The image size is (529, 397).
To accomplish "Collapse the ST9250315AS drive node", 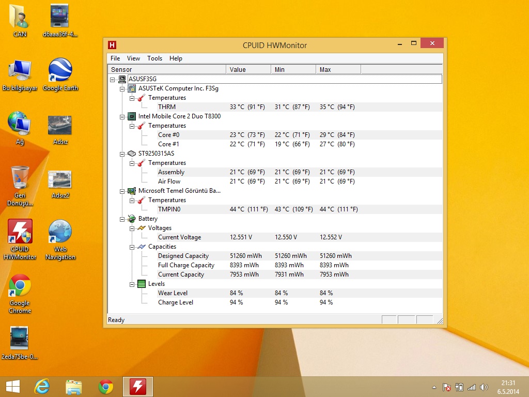I will [122, 154].
